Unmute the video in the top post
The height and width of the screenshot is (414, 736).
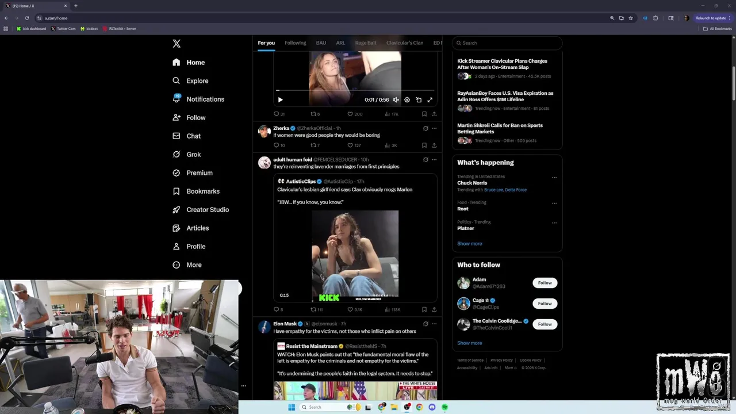[396, 99]
